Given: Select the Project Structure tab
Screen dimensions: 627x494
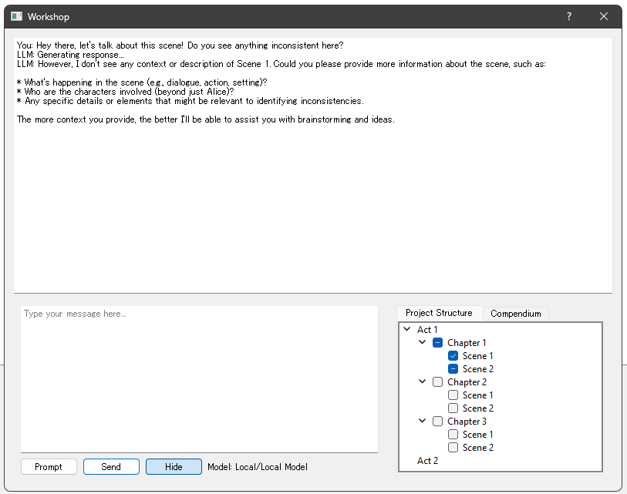Looking at the screenshot, I should 439,313.
